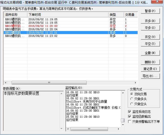The width and height of the screenshot is (164, 135).
Task: Sort by the 下单时间 column header
Action: point(68,14)
